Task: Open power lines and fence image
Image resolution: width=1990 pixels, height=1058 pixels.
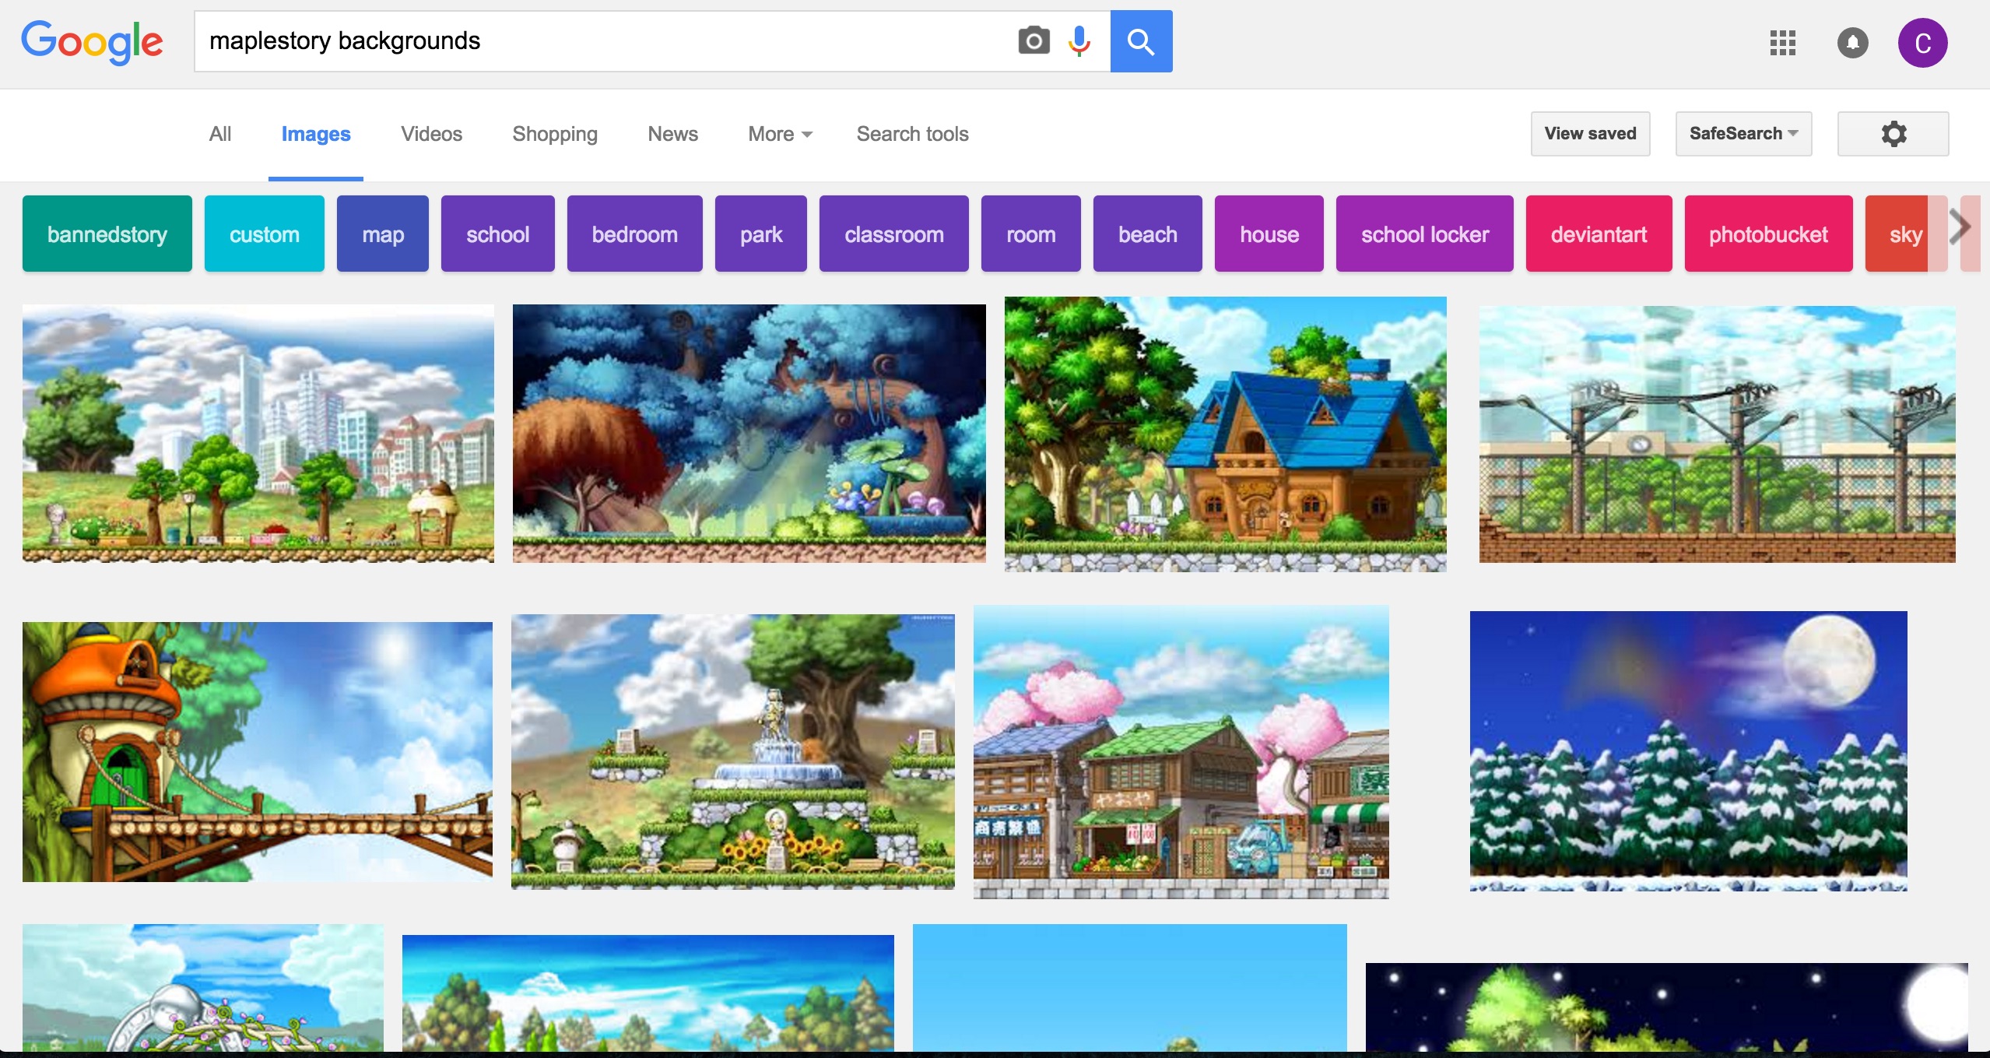Action: [x=1718, y=434]
